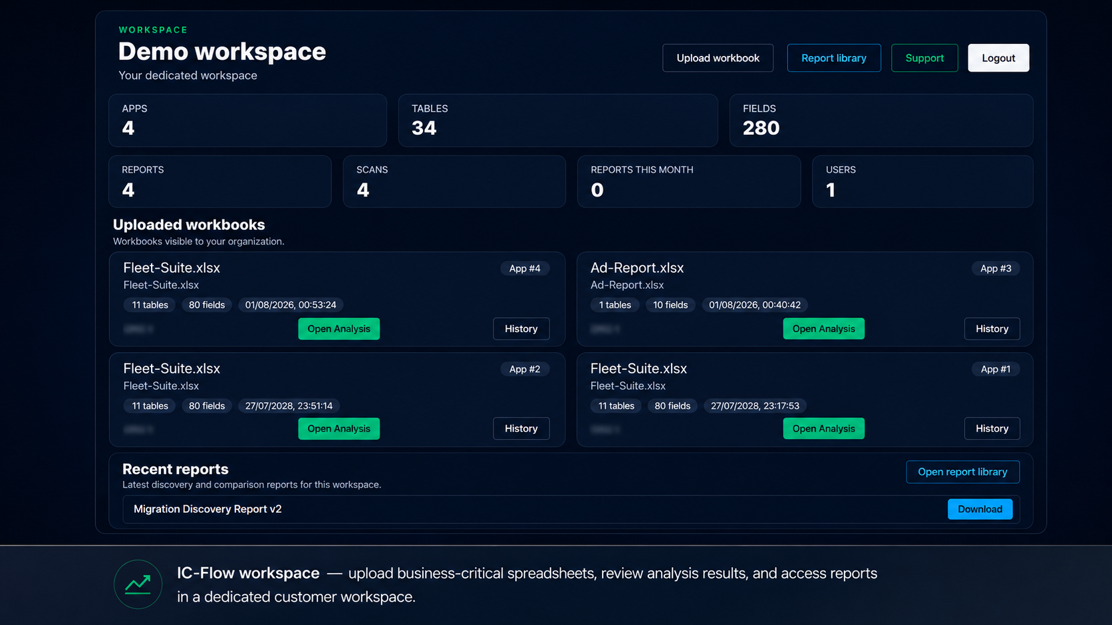
Task: View History for Fleet-Suite App #1
Action: 992,428
